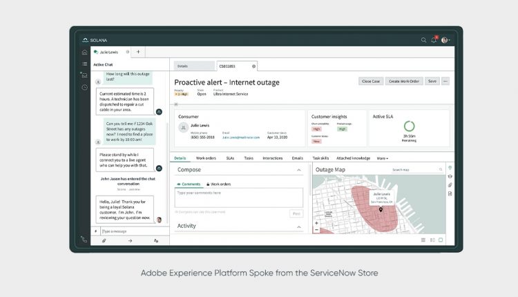Add a new tab with plus button
This screenshot has height=297, width=518.
[138, 52]
